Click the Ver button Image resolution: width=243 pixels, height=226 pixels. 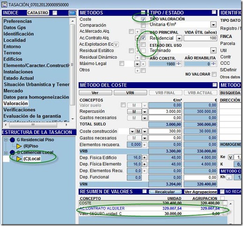[x=96, y=93]
